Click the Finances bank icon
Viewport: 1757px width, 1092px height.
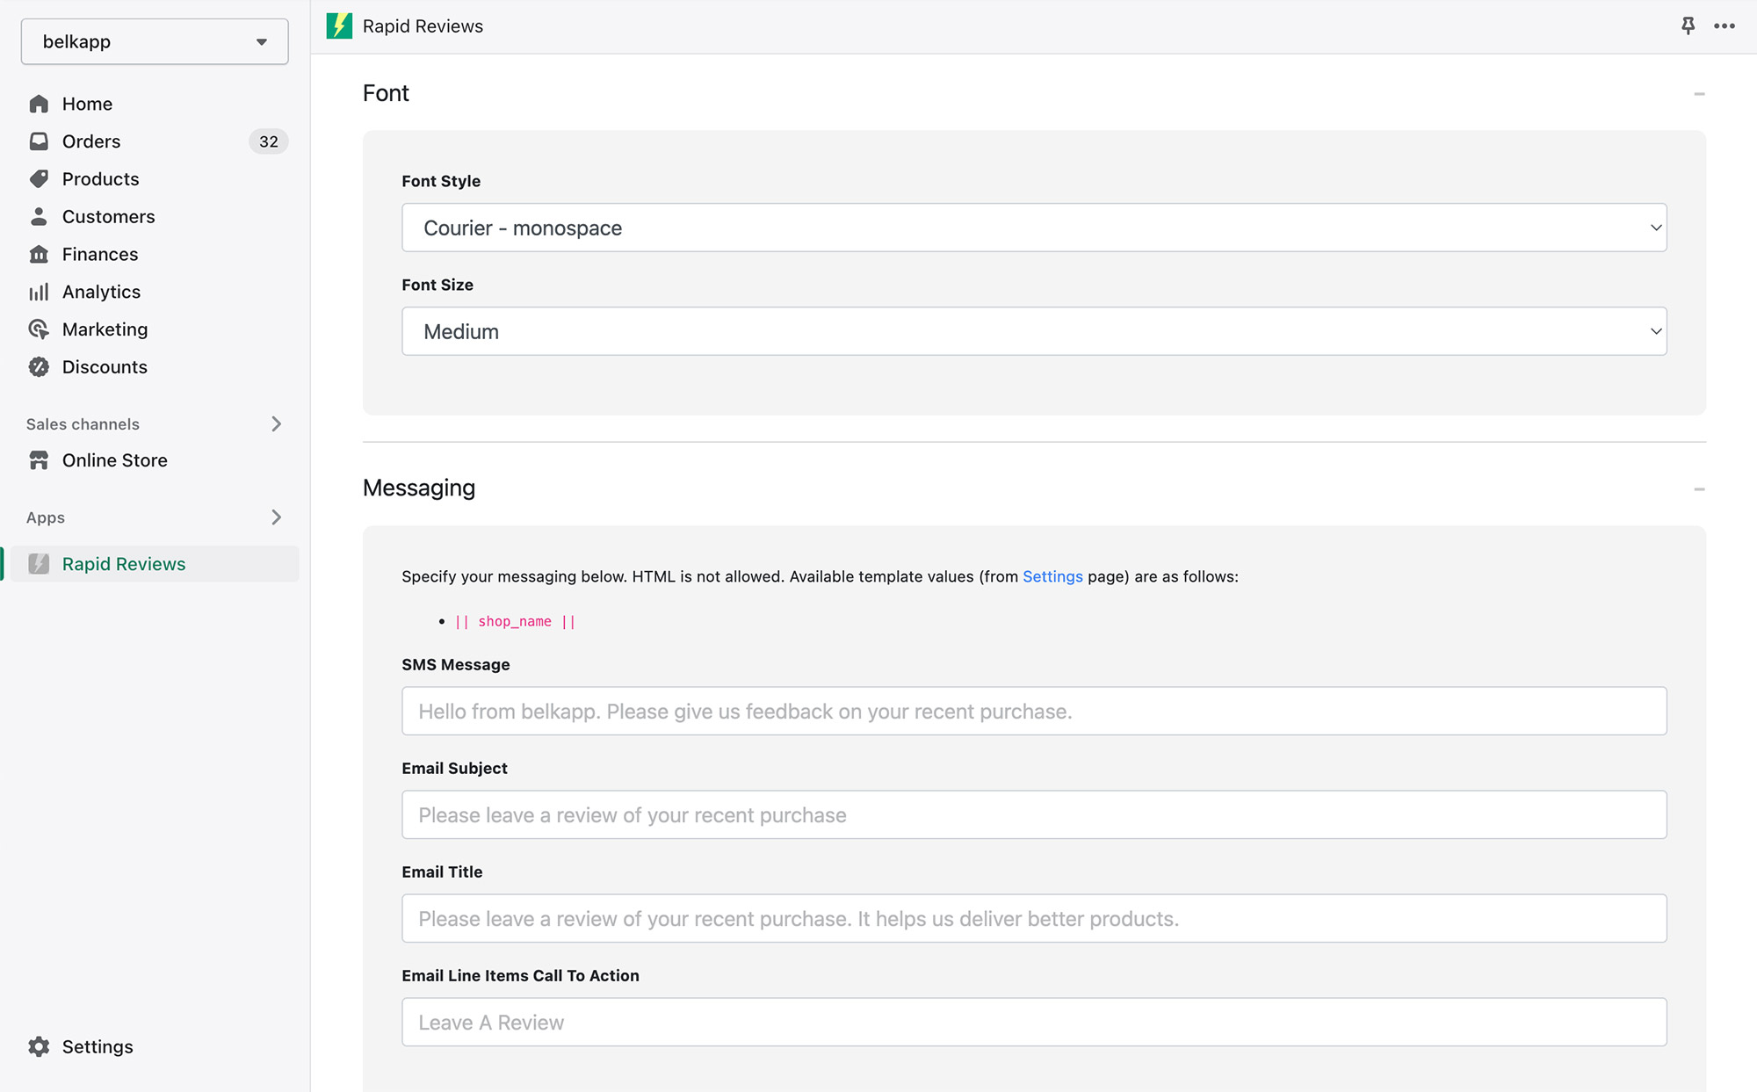pos(39,255)
